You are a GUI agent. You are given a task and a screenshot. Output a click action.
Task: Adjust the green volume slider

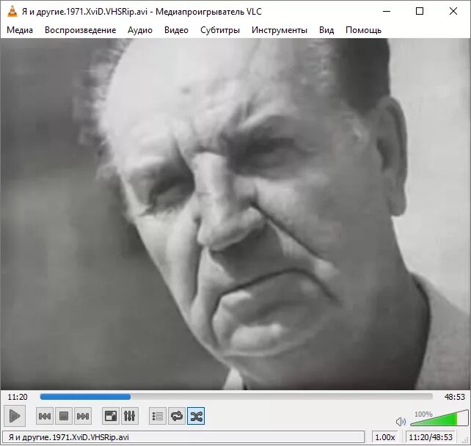tap(439, 418)
